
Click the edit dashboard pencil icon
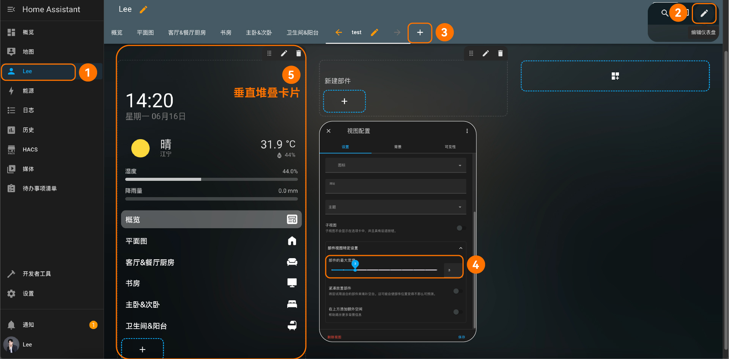(x=704, y=13)
